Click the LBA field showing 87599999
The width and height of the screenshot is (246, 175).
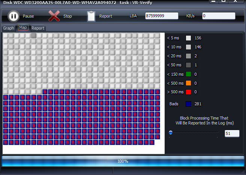[162, 16]
